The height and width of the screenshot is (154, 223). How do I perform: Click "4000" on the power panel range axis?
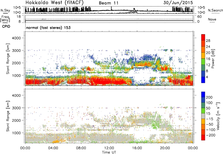(x=16, y=38)
